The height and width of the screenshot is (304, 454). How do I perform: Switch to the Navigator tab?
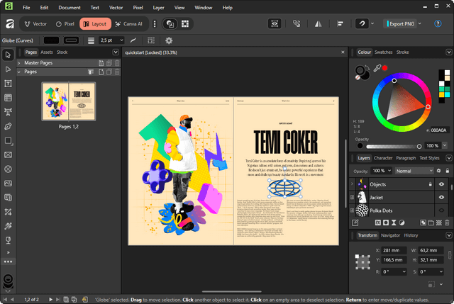click(x=390, y=235)
